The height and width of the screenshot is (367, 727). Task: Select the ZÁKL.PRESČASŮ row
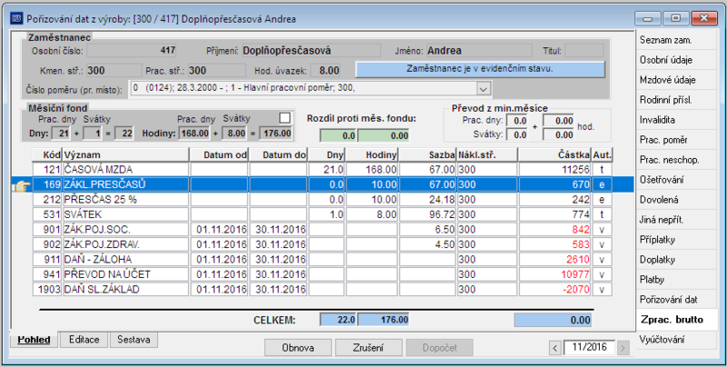[x=323, y=184]
